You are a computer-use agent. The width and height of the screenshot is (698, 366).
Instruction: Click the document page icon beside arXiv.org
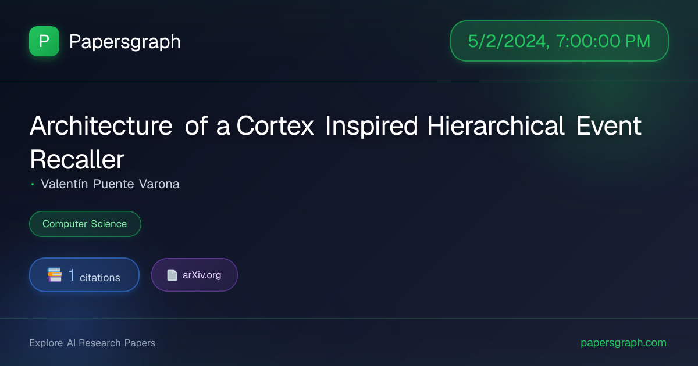pos(172,275)
